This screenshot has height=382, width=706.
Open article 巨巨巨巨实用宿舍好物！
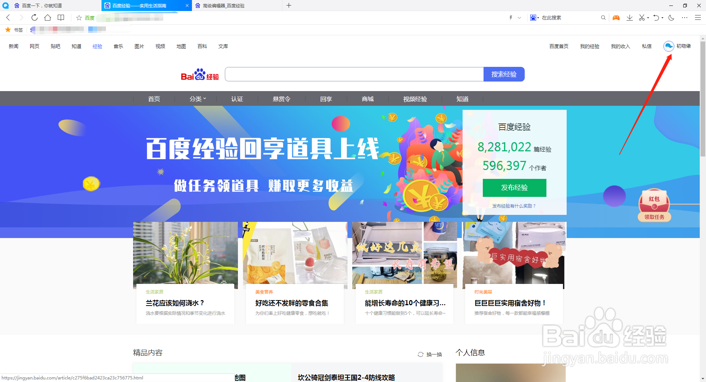[x=510, y=303]
